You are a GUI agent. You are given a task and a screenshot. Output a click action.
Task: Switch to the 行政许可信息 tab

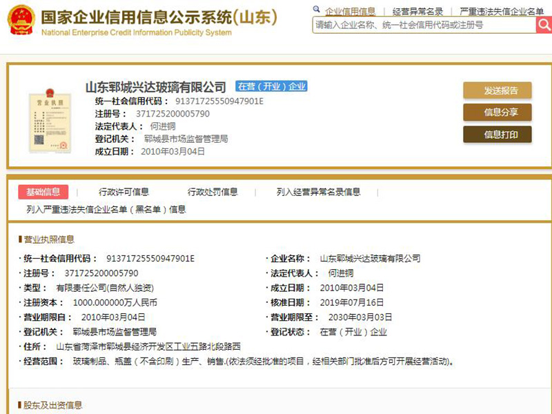point(124,192)
